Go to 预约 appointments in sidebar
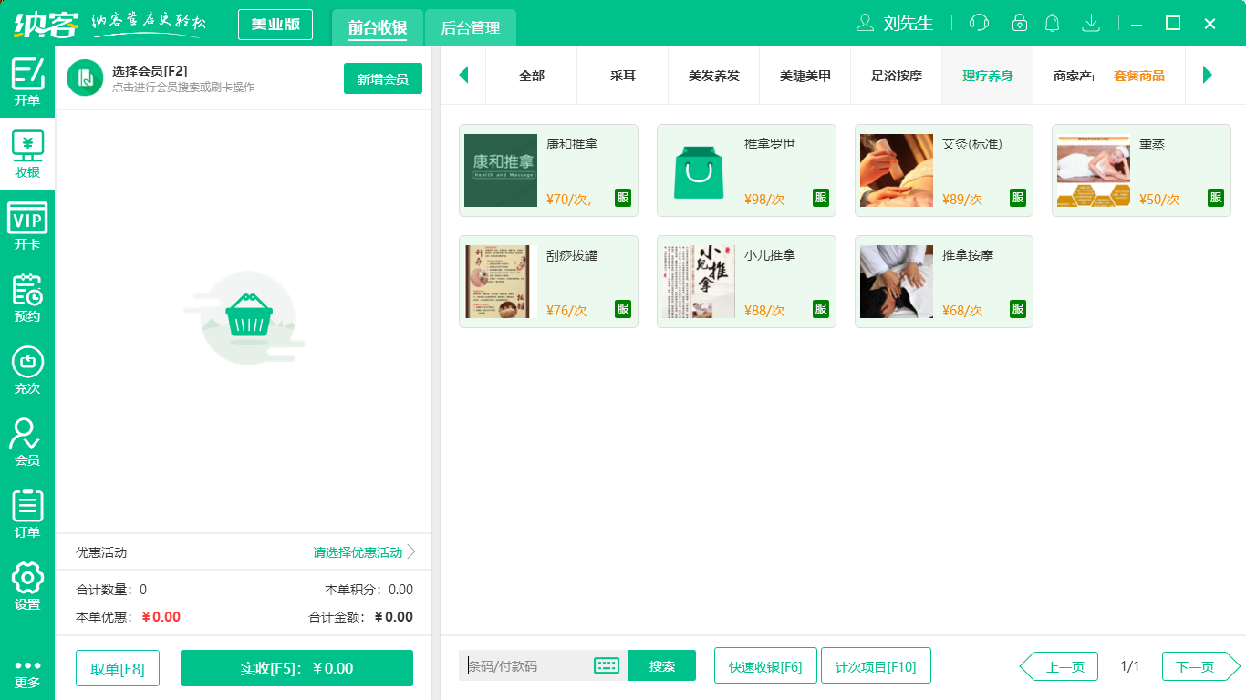Viewport: 1246px width, 700px height. (x=27, y=298)
